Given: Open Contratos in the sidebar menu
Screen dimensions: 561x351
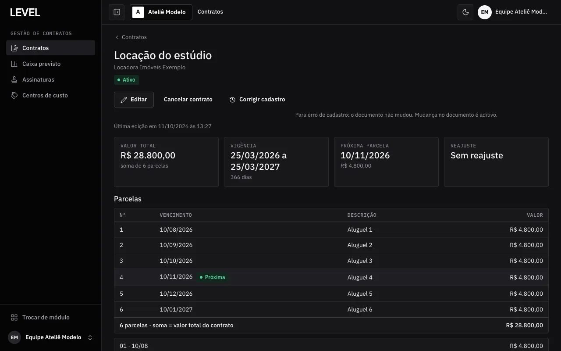Looking at the screenshot, I should 51,48.
